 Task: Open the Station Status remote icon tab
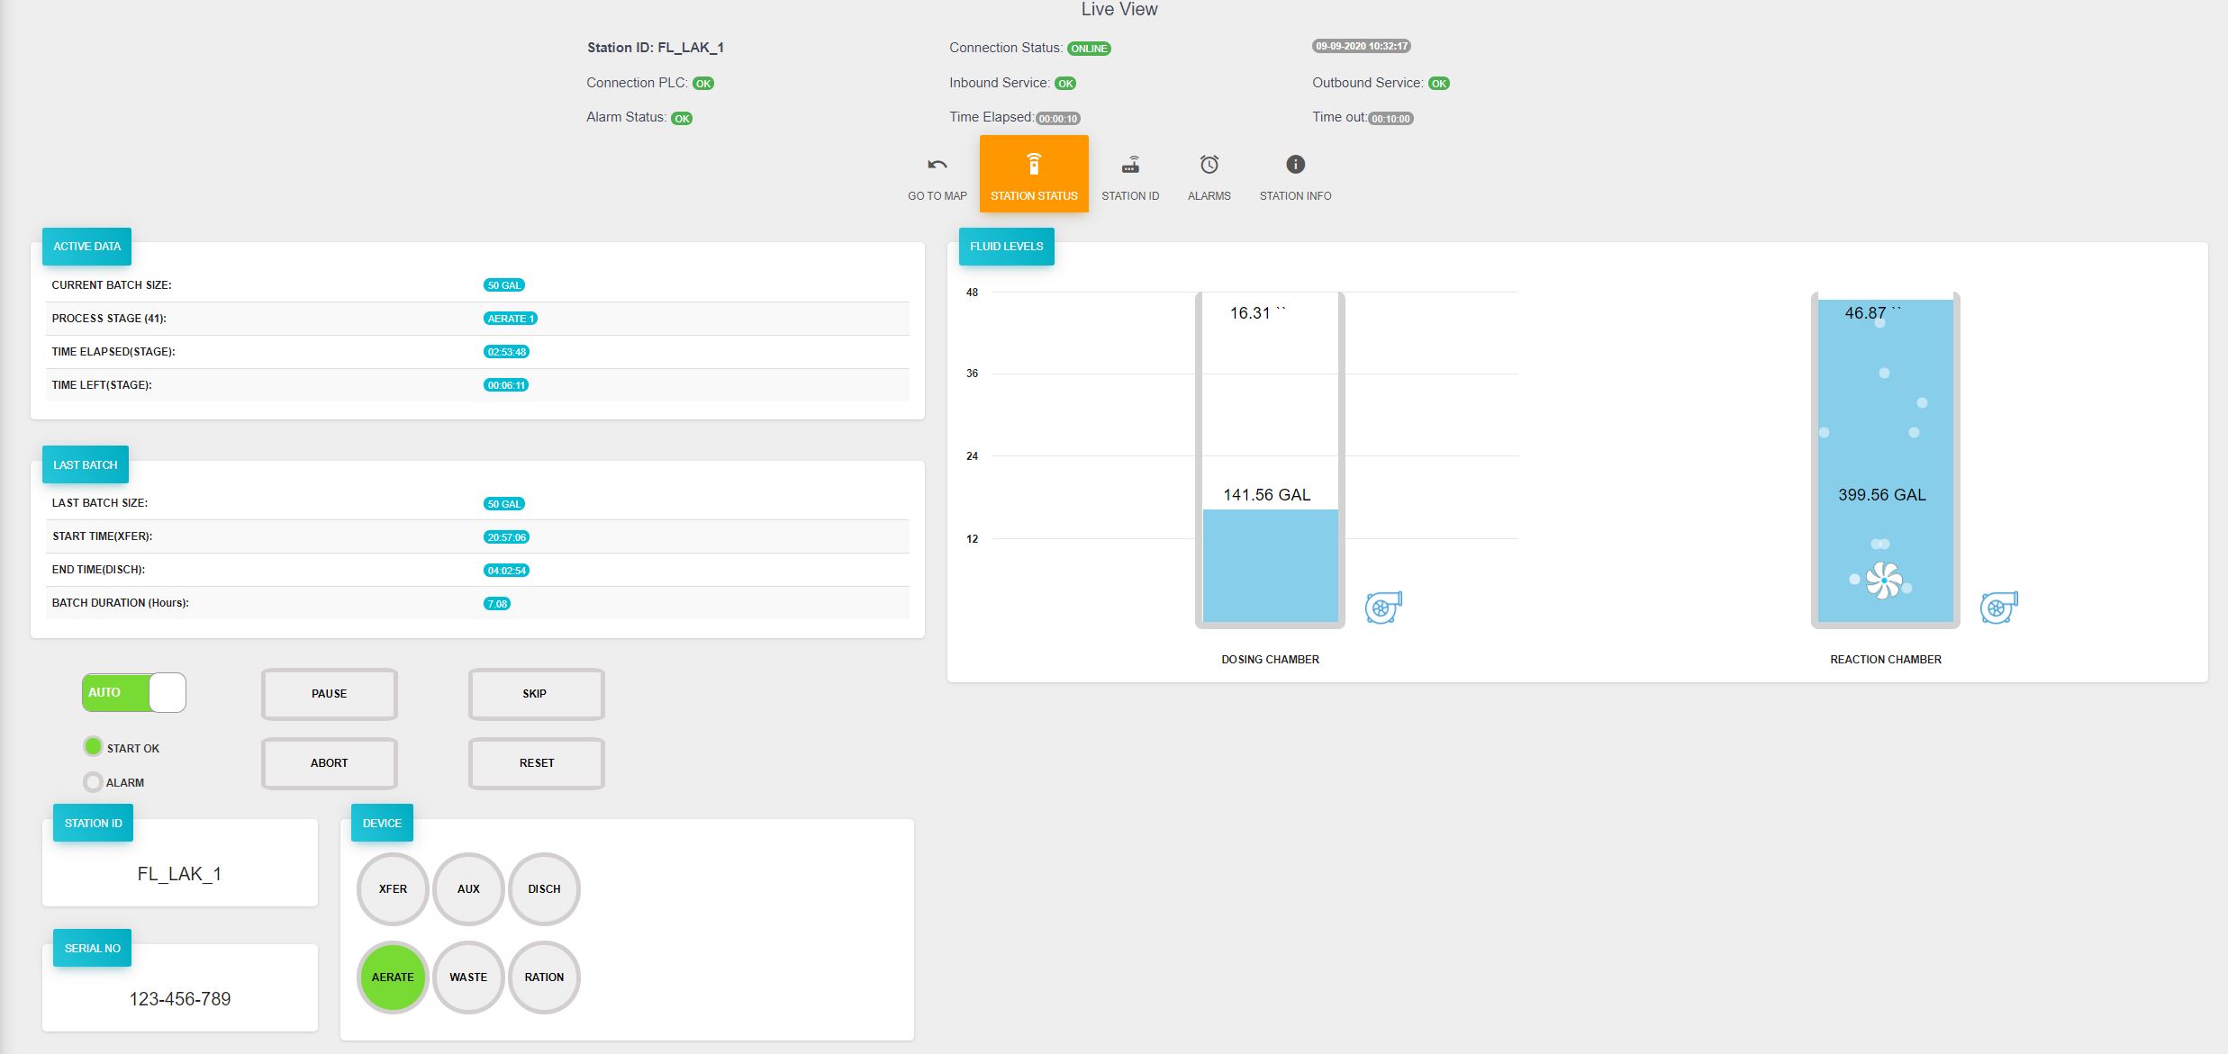(x=1034, y=165)
